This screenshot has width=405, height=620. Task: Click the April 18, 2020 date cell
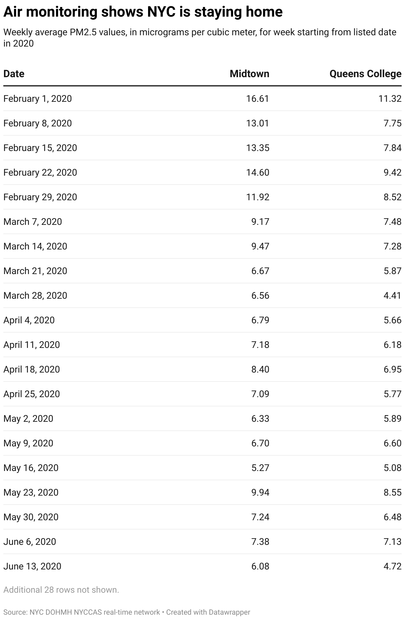[32, 369]
